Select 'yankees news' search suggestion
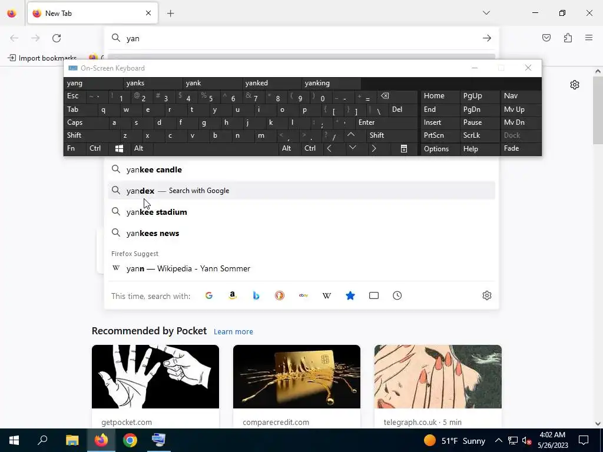The height and width of the screenshot is (452, 603). click(x=301, y=233)
